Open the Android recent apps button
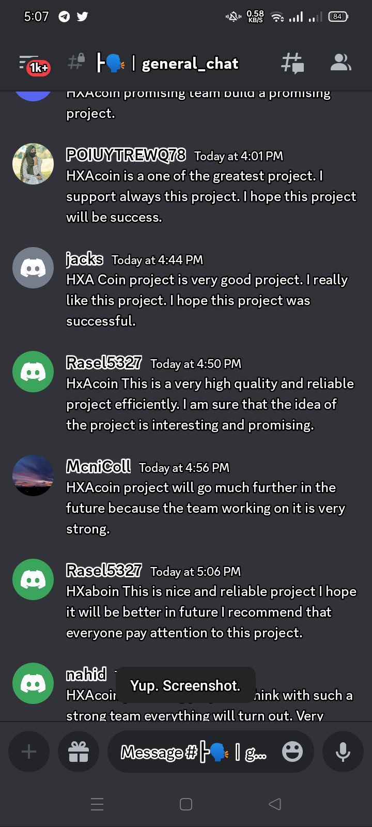Screen dimensions: 372x827 tap(97, 804)
